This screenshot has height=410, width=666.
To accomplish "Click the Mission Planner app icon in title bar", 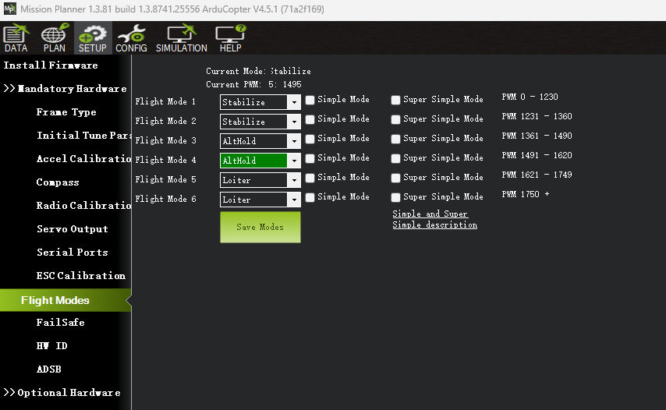I will pos(9,9).
